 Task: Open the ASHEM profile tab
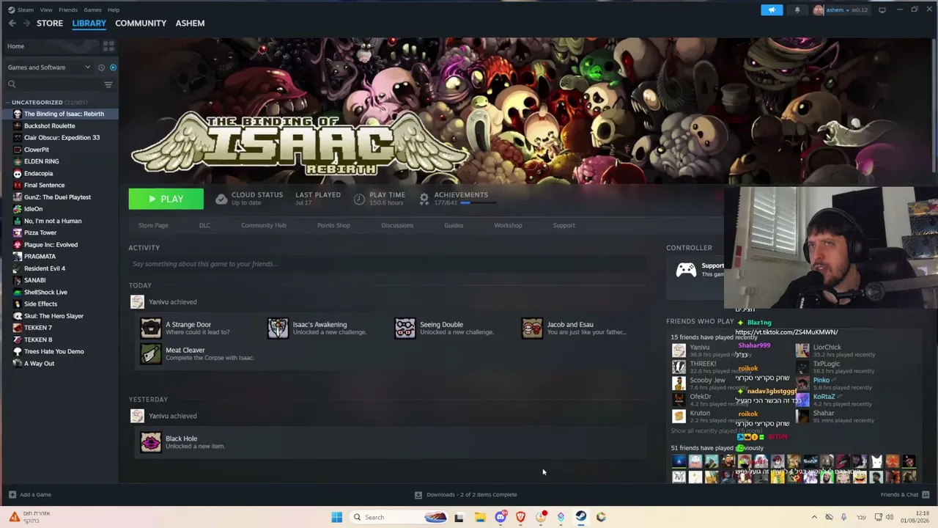click(x=190, y=23)
